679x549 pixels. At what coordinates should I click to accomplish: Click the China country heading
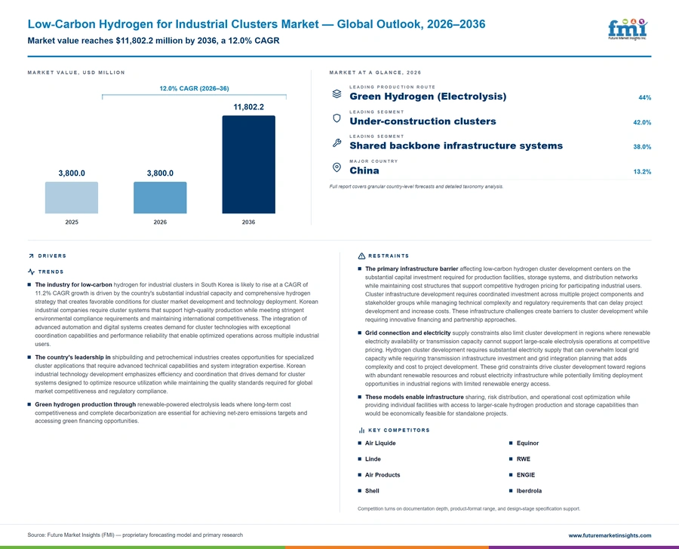pyautogui.click(x=364, y=170)
